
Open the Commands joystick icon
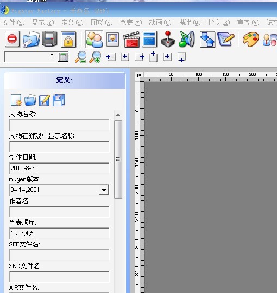pos(168,39)
